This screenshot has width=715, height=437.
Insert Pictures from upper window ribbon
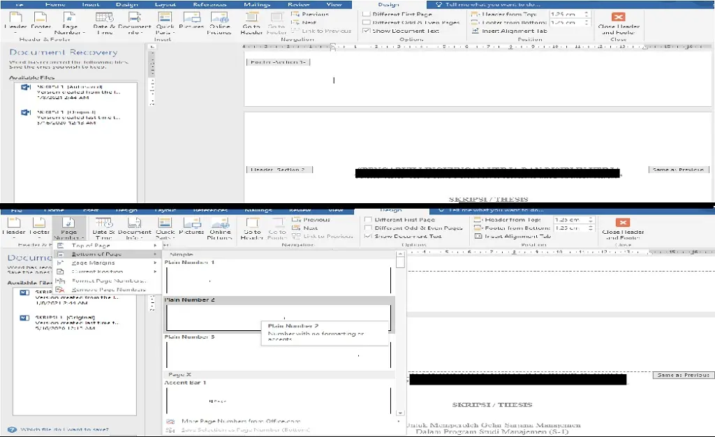(191, 20)
